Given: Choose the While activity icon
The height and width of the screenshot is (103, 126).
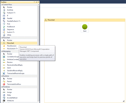Looking at the screenshot, I should tap(4, 35).
